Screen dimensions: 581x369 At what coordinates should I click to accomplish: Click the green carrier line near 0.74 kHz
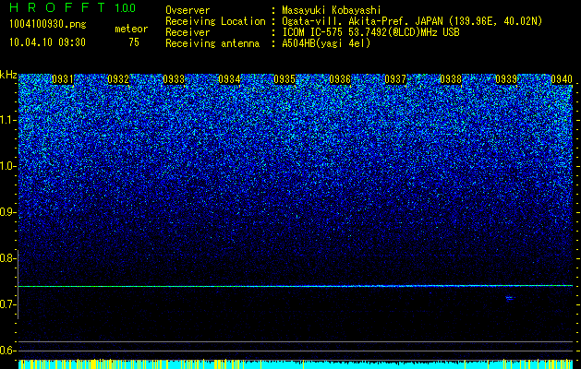[296, 286]
